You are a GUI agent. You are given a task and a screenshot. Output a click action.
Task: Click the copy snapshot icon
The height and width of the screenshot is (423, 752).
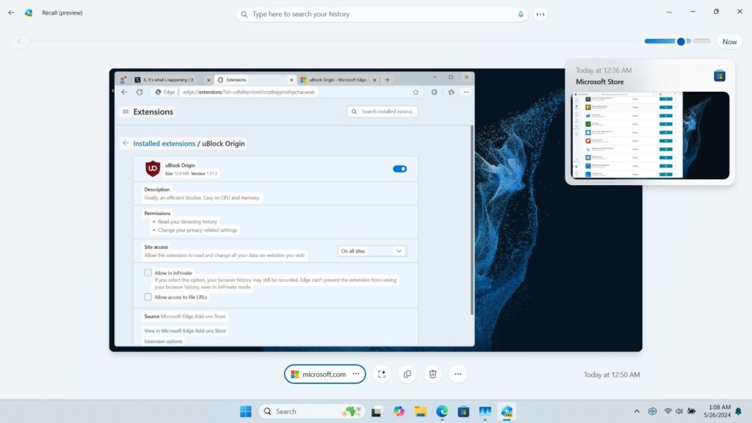(407, 374)
